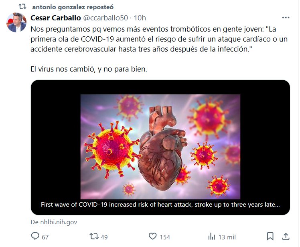Like the post with the heart
300x247 pixels.
tap(152, 237)
